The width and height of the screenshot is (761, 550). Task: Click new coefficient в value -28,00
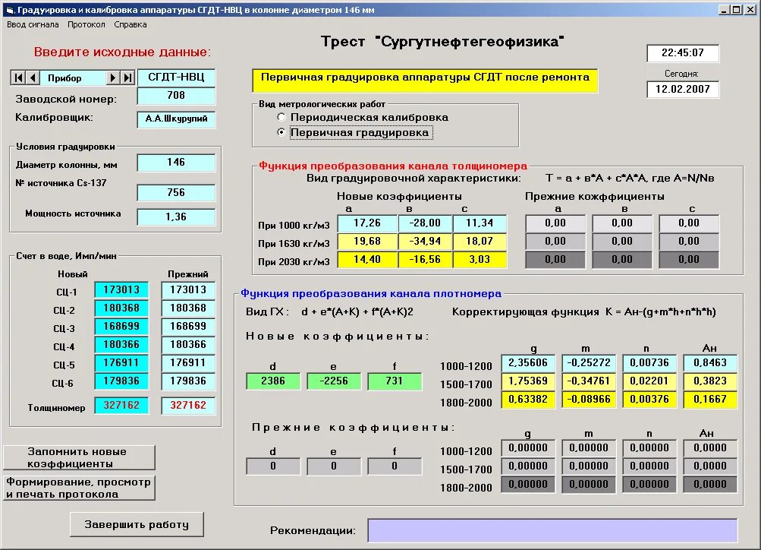(425, 223)
